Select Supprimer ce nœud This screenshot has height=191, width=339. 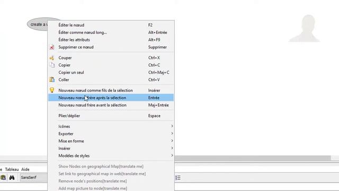click(x=111, y=47)
